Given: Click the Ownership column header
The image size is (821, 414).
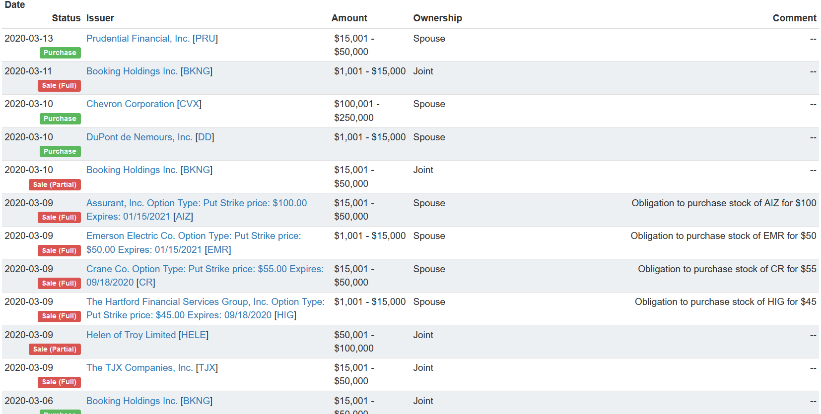Looking at the screenshot, I should point(437,18).
